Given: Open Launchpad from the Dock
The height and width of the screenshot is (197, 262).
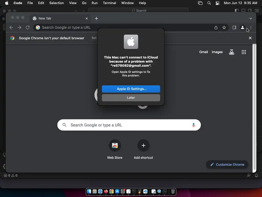Looking at the screenshot, I should pos(95,191).
